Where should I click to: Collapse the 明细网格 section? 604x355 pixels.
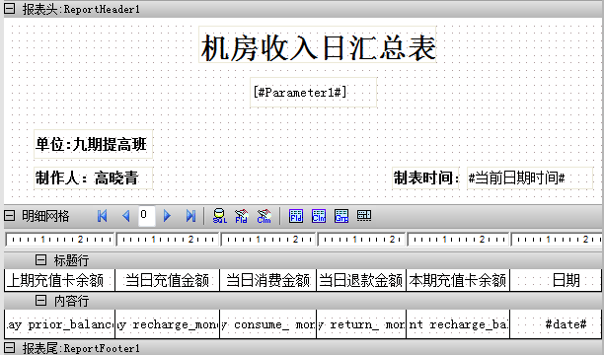pyautogui.click(x=9, y=216)
